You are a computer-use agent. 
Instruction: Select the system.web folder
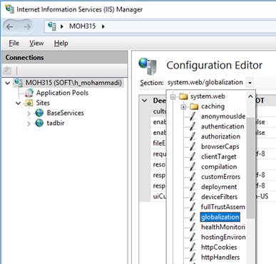(208, 96)
